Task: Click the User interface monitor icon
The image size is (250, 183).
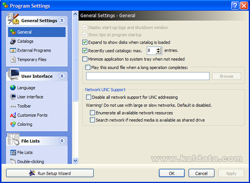Action: [13, 97]
